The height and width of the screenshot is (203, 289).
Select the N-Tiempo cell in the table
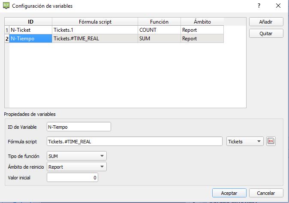coord(30,39)
